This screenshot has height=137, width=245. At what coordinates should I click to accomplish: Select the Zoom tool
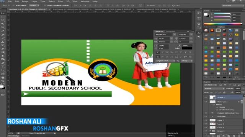coord(3,81)
